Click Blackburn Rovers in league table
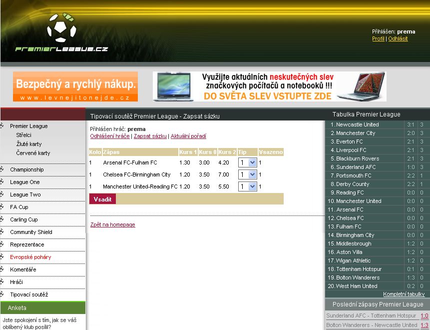Image resolution: width=430 pixels, height=330 pixels. (358, 158)
